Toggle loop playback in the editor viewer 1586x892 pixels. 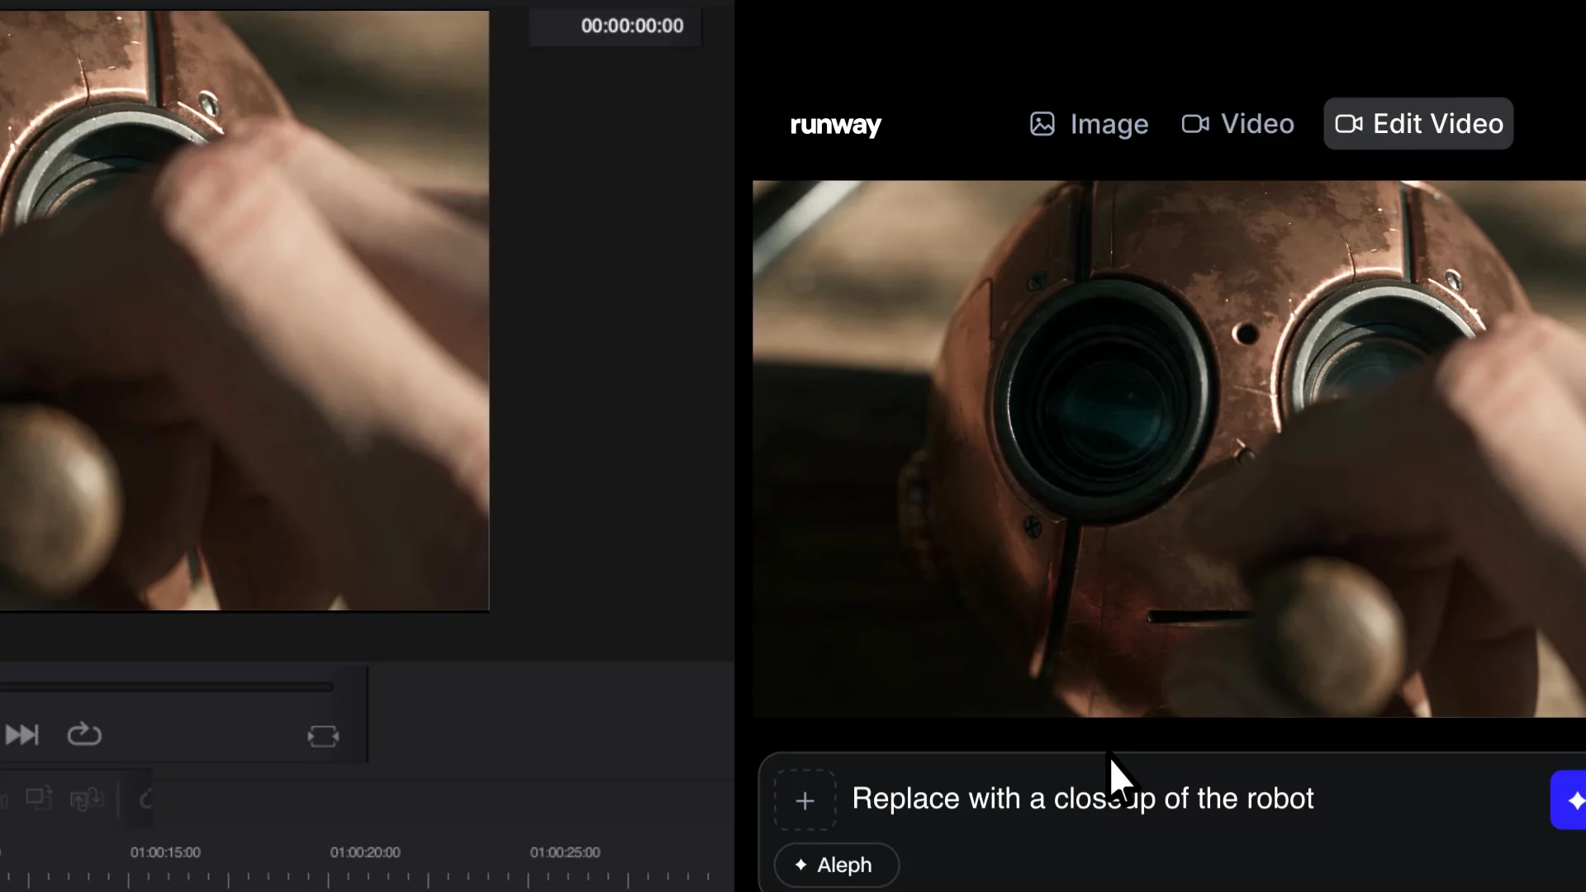[84, 734]
